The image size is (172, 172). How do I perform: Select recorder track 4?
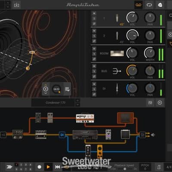[x=31, y=165]
